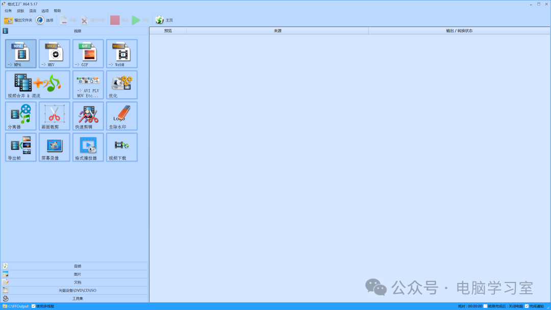Image resolution: width=551 pixels, height=310 pixels.
Task: Click the 输出文件夹 toolbar button
Action: pyautogui.click(x=18, y=20)
